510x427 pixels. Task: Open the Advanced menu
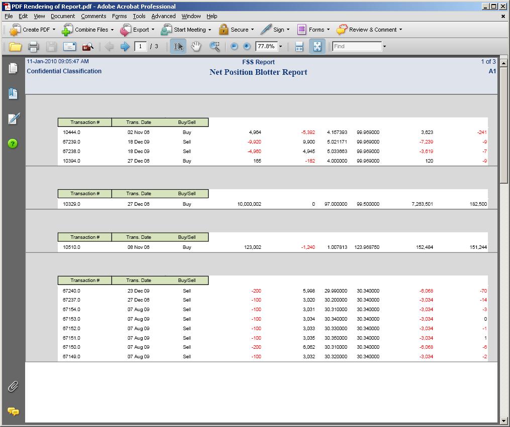click(x=163, y=16)
